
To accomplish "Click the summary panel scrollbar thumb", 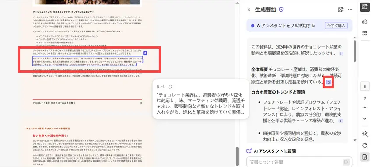I will tap(355, 51).
